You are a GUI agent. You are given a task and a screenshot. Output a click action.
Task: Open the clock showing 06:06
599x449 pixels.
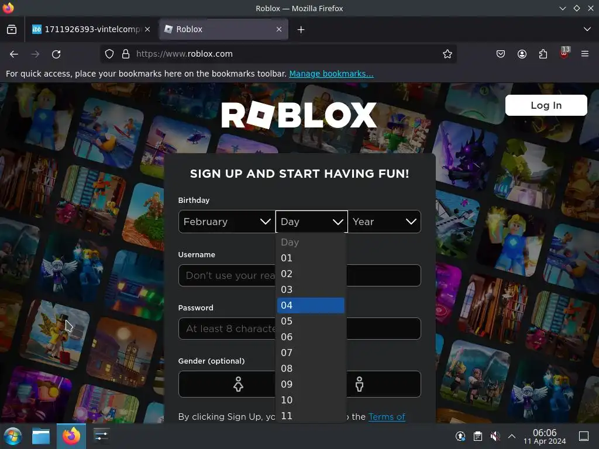(x=545, y=436)
